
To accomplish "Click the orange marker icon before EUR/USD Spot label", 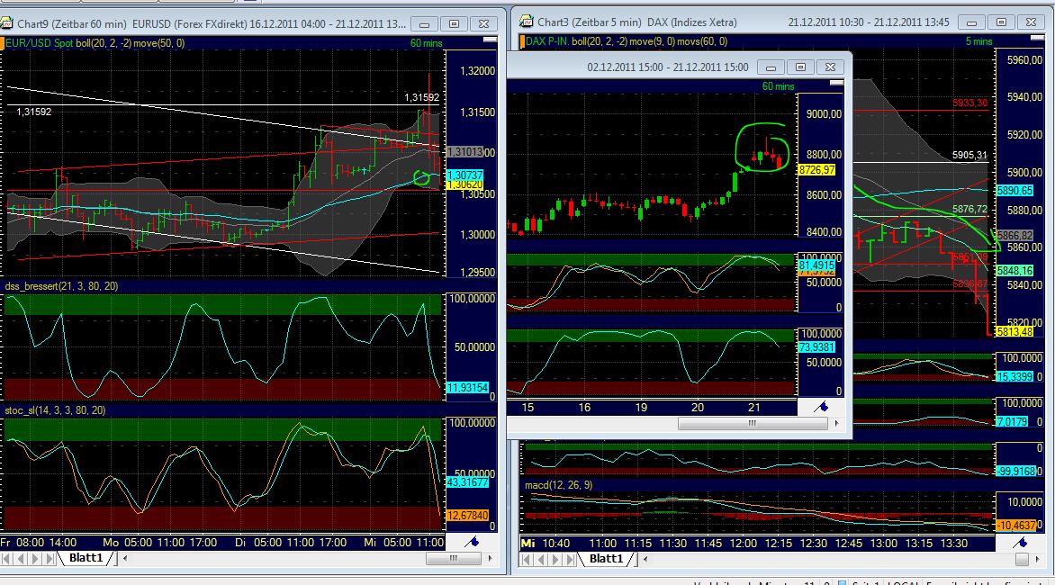I will coord(6,40).
